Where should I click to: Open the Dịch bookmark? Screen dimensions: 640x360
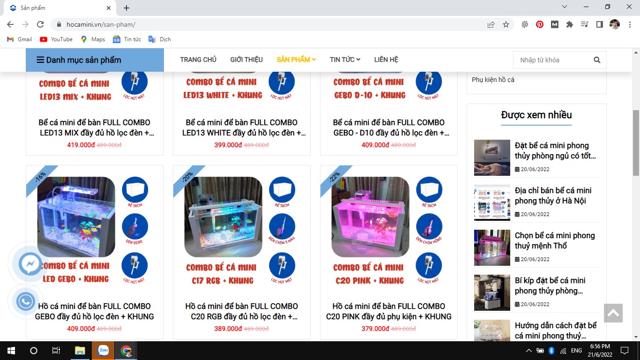[x=160, y=39]
